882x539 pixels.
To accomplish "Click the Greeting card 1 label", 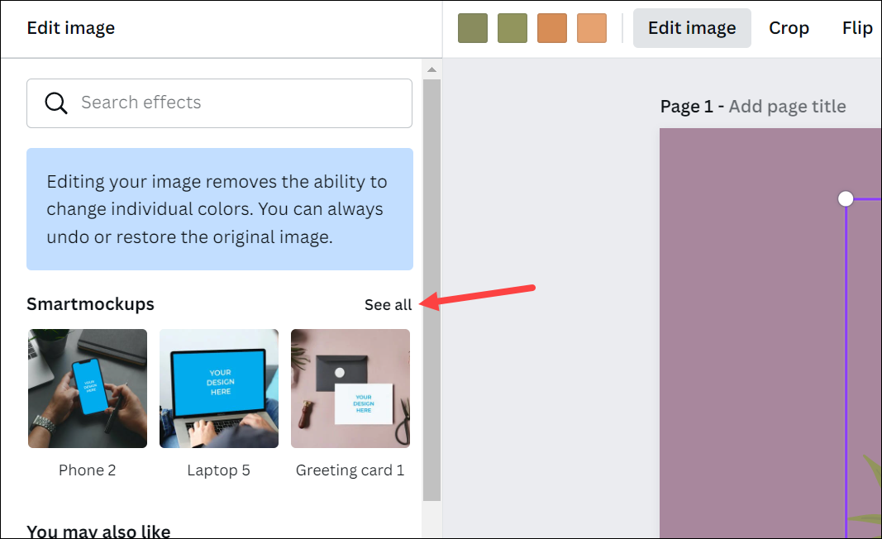I will coord(350,470).
